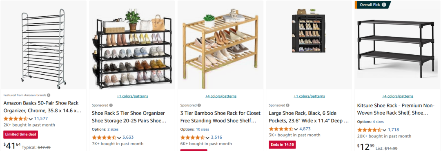Open the 10 sizes options link
441x151 pixels.
point(202,129)
